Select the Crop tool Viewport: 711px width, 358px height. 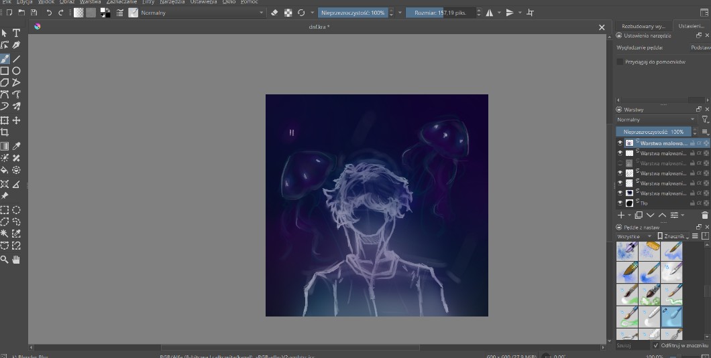pos(5,132)
